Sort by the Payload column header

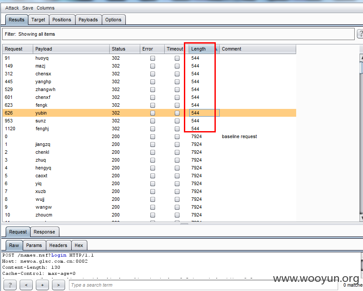[71, 49]
